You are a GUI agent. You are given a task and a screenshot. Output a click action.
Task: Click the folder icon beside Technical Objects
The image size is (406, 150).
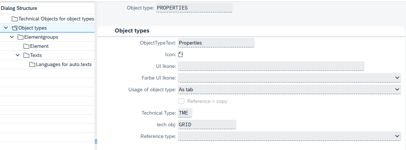pos(15,19)
